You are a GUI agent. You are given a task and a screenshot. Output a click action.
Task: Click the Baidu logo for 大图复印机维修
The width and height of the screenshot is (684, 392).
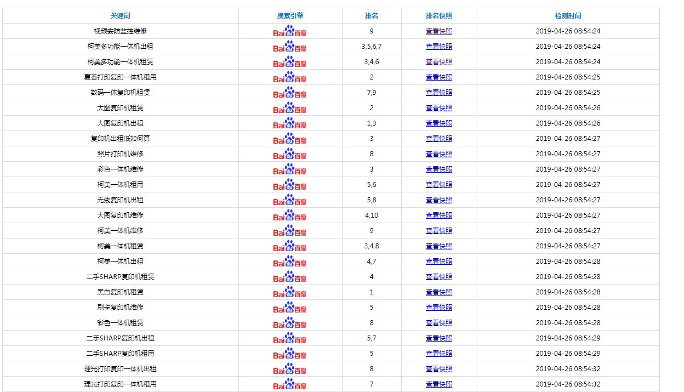click(290, 216)
